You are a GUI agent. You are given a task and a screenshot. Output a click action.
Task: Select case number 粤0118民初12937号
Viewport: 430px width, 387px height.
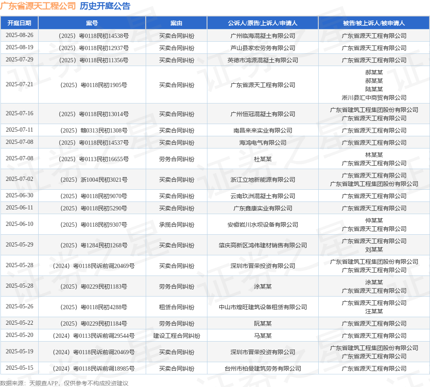tap(94, 48)
